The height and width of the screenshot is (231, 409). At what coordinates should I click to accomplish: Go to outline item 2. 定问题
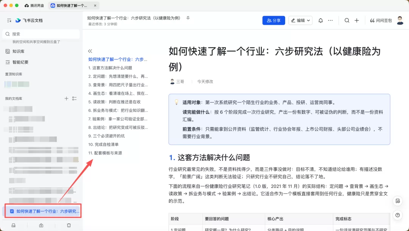(x=118, y=76)
